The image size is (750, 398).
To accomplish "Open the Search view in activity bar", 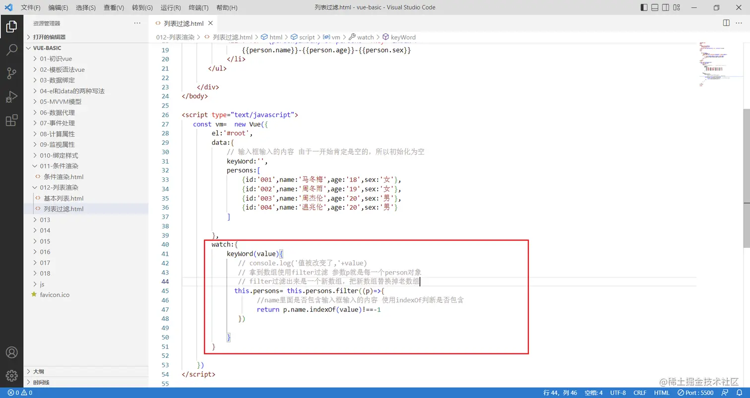I will (11, 50).
